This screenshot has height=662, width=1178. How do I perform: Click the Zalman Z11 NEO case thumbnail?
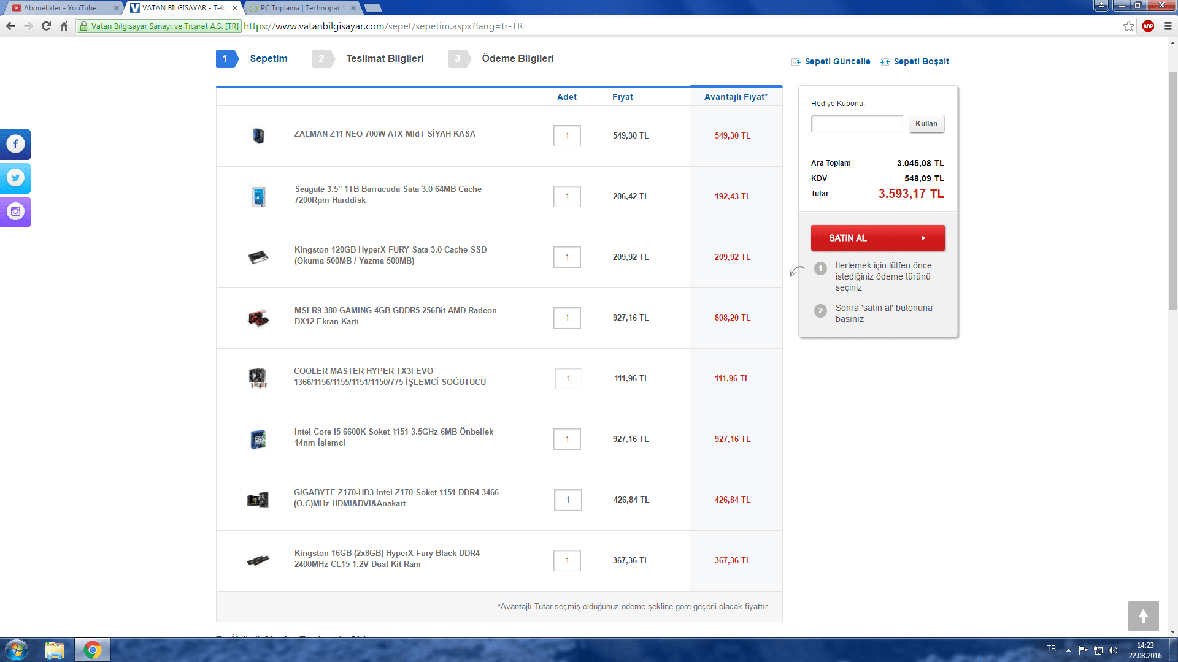coord(258,135)
